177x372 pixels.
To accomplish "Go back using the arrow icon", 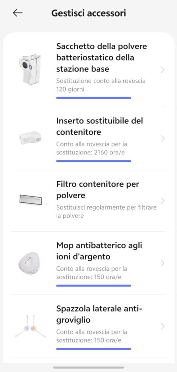I will click(17, 13).
